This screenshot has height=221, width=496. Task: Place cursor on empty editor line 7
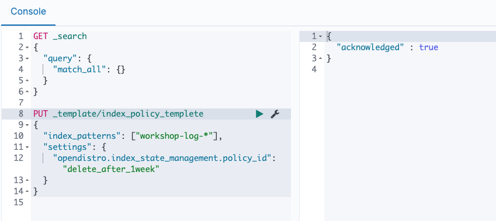[161, 103]
